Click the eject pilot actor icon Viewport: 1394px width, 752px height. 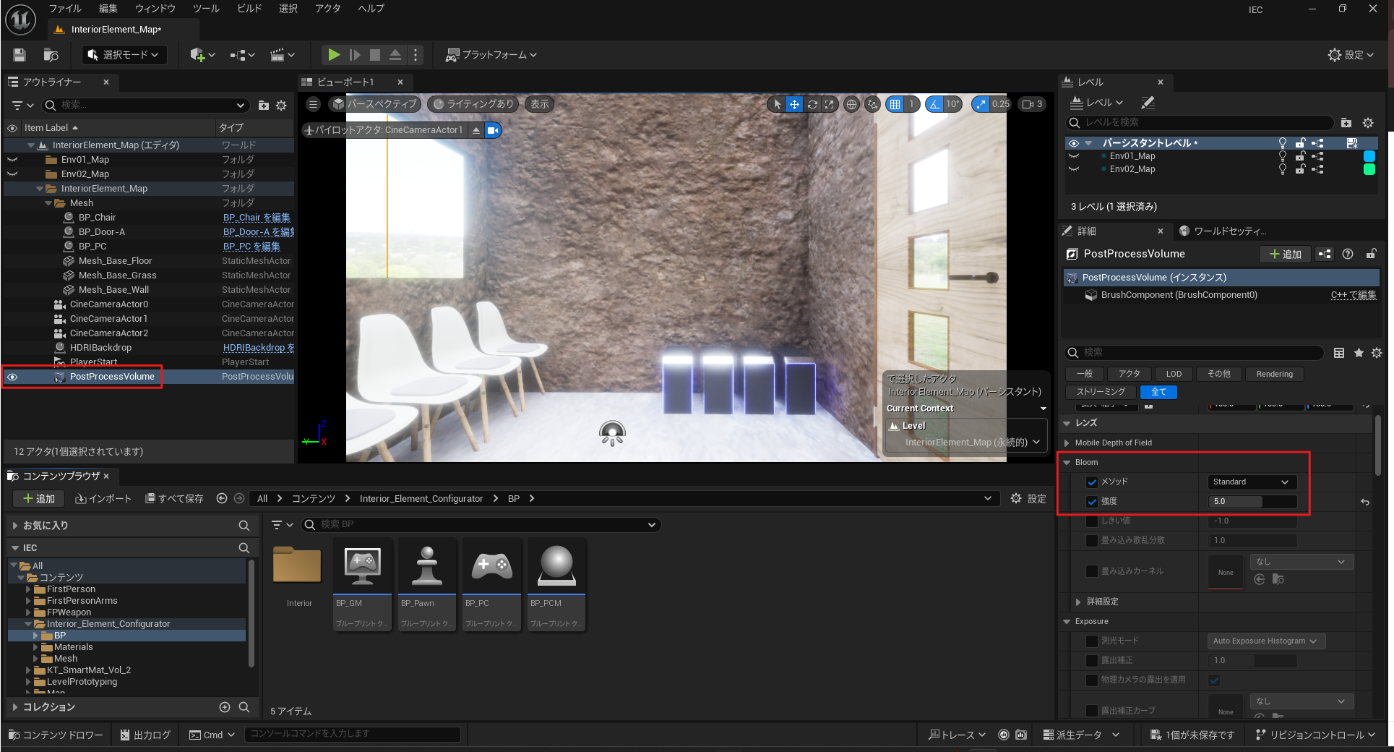tap(476, 130)
